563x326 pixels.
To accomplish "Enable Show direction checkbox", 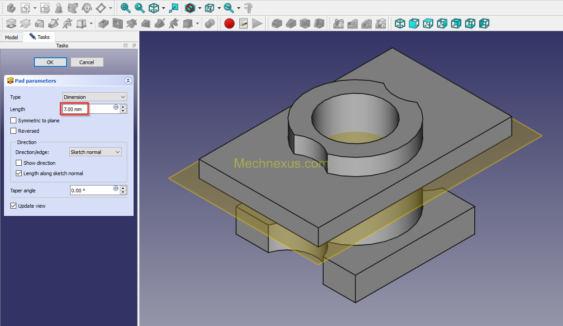I will pos(19,163).
